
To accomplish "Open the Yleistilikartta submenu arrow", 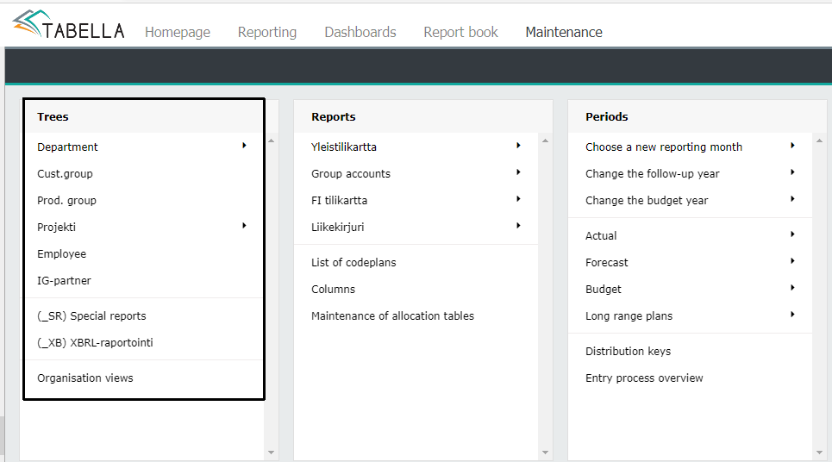I will point(518,146).
